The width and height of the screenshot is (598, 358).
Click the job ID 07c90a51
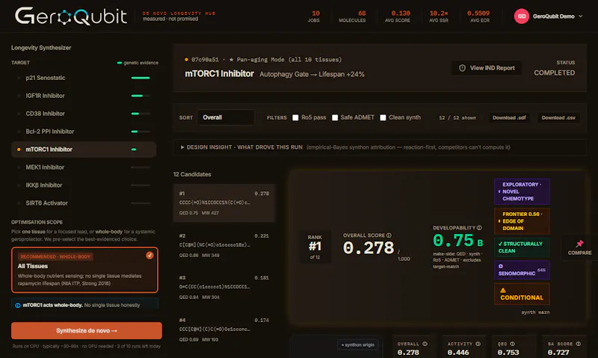point(205,60)
